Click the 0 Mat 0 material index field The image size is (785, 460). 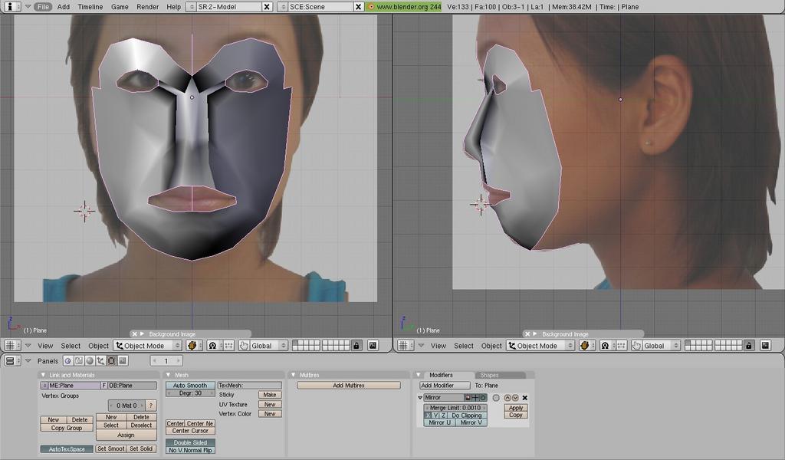(x=126, y=406)
